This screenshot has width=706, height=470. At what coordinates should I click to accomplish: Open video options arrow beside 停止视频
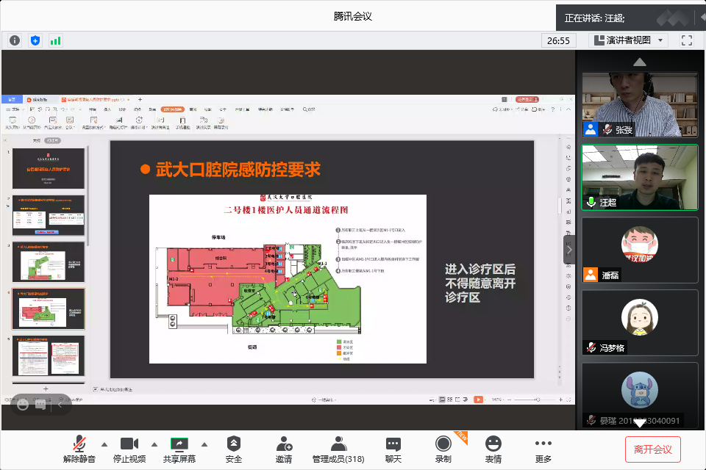coord(154,444)
